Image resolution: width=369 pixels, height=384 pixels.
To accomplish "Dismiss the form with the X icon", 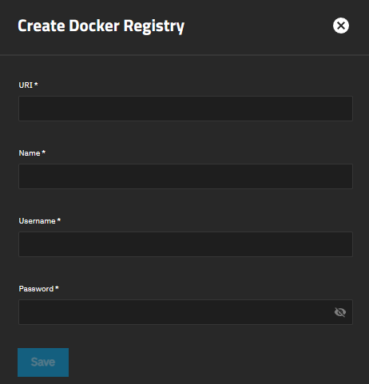I will [341, 26].
